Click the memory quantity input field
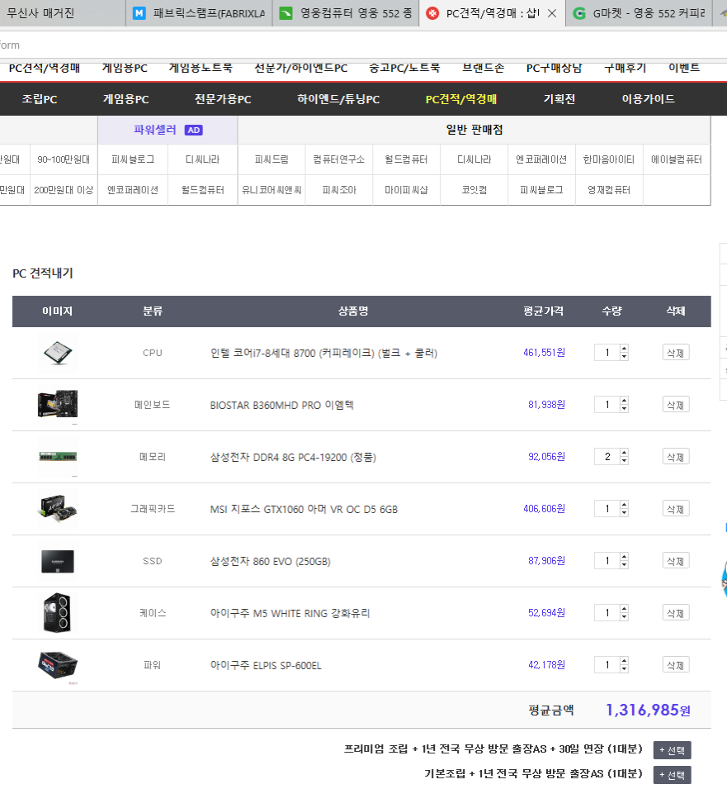The width and height of the screenshot is (727, 789). (607, 457)
